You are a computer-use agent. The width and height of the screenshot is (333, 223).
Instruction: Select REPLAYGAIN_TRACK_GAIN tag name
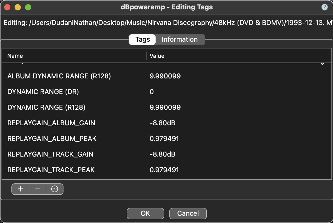pyautogui.click(x=50, y=154)
